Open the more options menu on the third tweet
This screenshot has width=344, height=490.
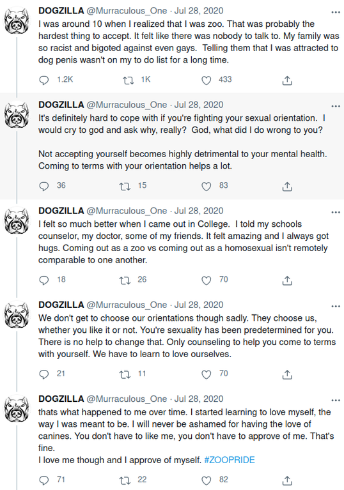tap(336, 212)
